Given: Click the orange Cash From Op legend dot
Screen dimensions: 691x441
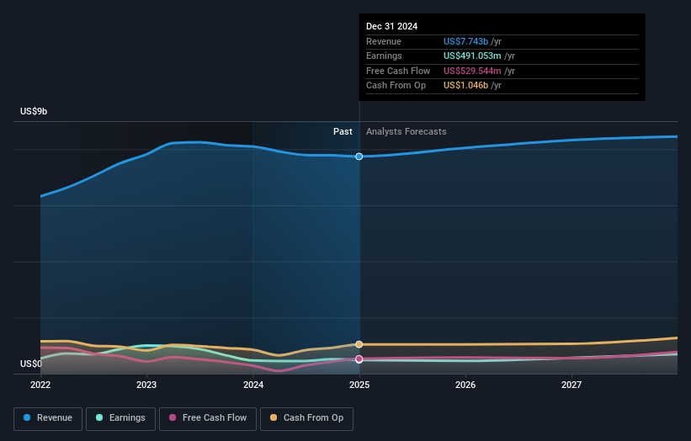Looking at the screenshot, I should click(274, 417).
